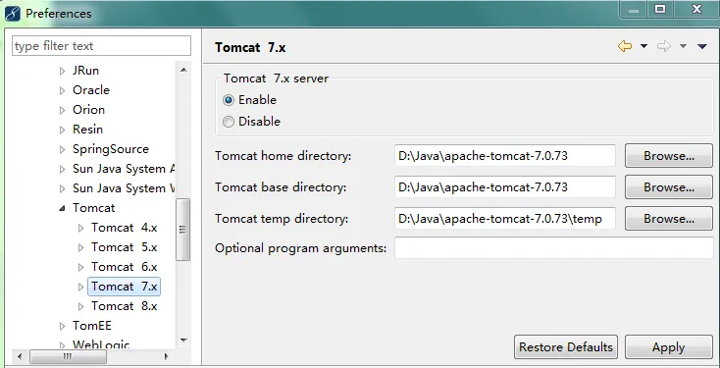Click the type filter text field
Screen dimensions: 720x368
101,46
